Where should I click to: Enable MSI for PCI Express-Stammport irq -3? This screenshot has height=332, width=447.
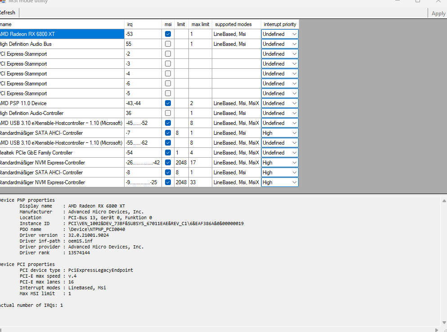168,63
